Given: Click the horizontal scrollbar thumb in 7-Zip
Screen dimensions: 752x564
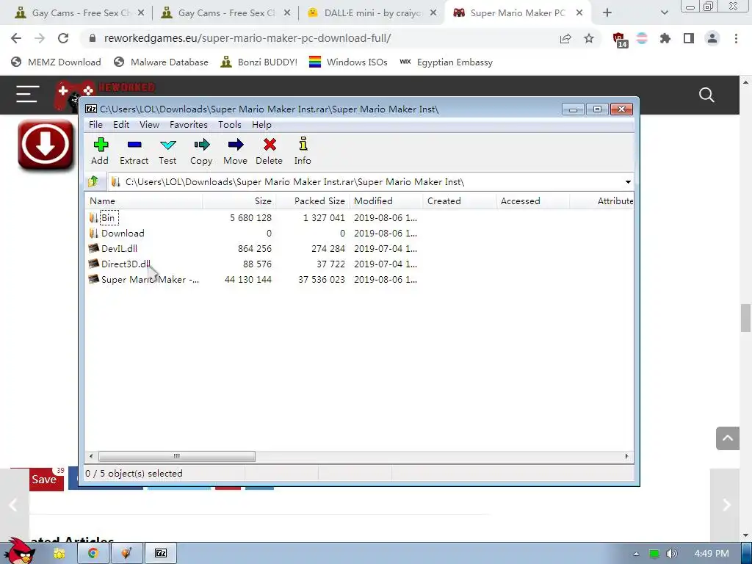Looking at the screenshot, I should coord(176,456).
